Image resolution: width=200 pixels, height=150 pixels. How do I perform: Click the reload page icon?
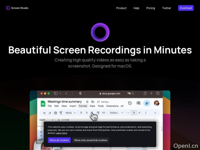point(133,93)
